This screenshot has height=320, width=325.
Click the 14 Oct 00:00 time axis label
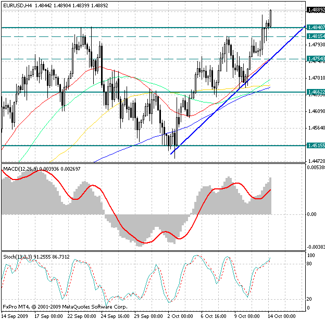(282, 316)
